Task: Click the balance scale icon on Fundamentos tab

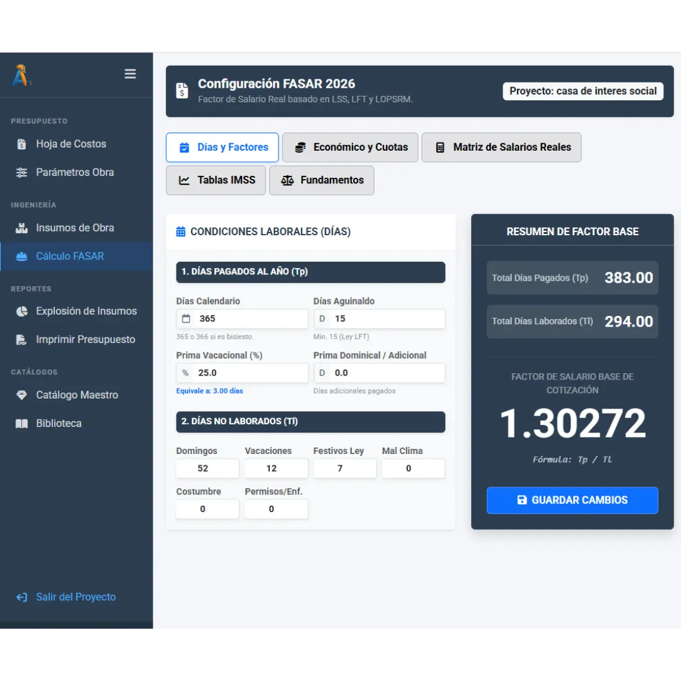Action: click(x=287, y=180)
